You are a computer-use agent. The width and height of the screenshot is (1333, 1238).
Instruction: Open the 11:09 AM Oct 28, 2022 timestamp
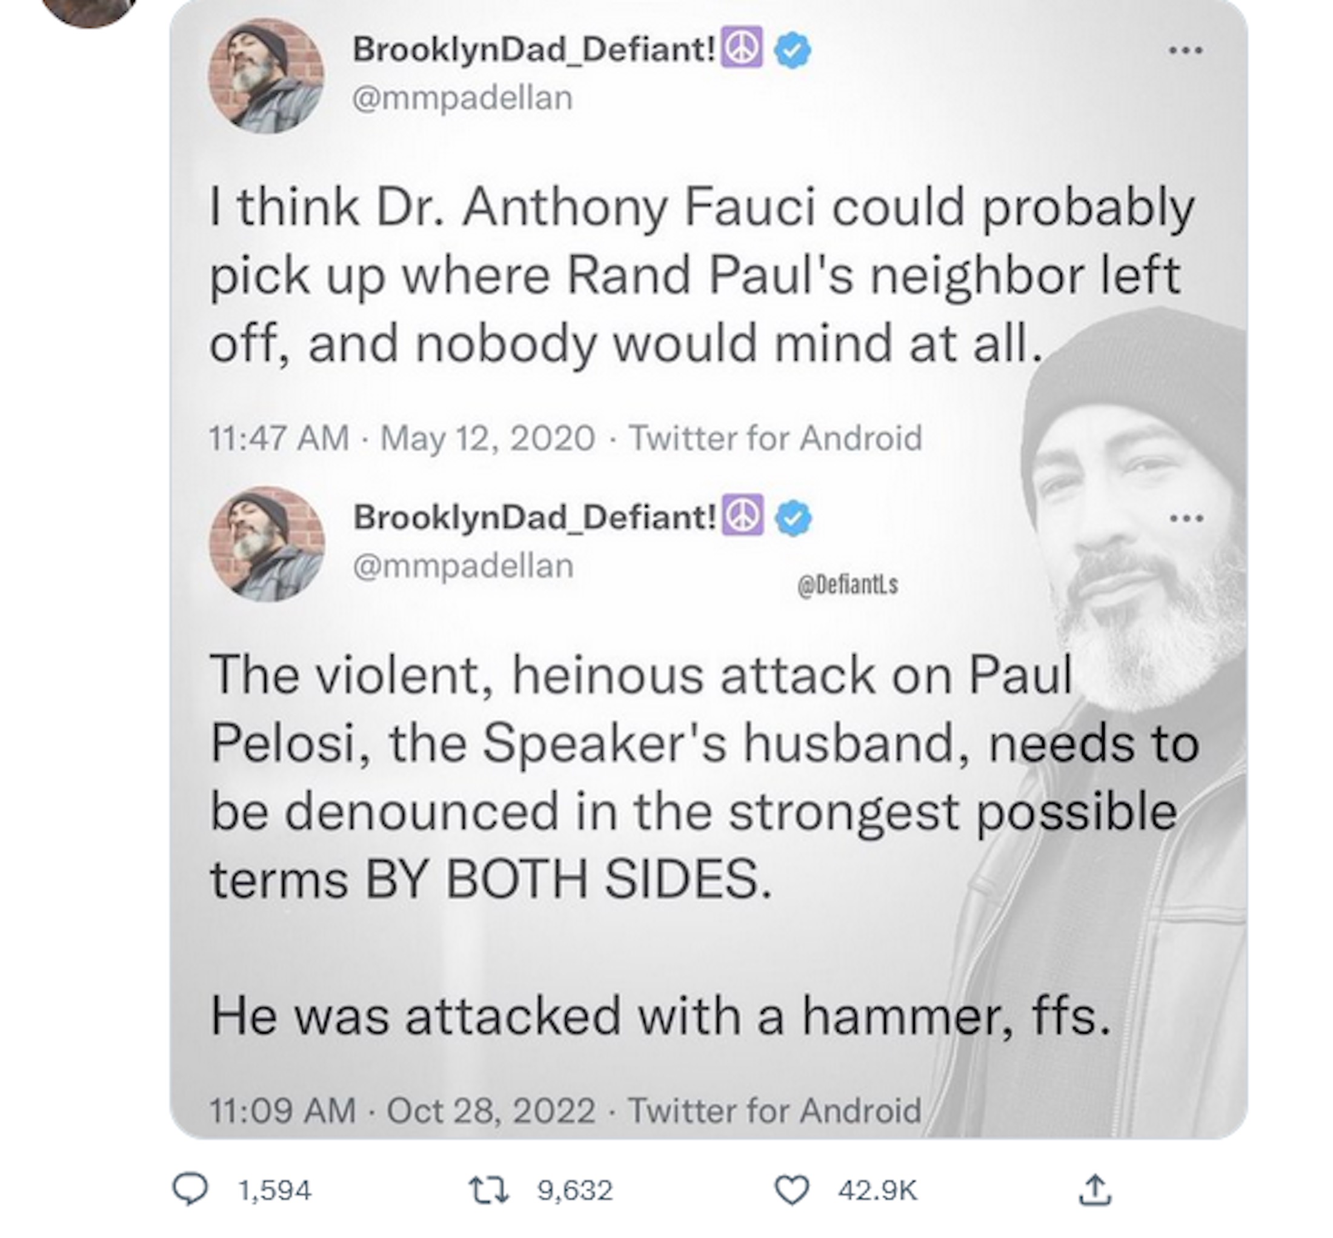402,1110
